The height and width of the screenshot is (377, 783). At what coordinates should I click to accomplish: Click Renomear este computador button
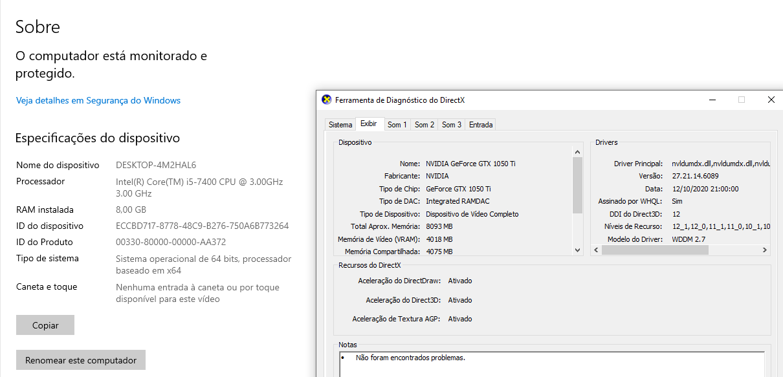coord(81,360)
